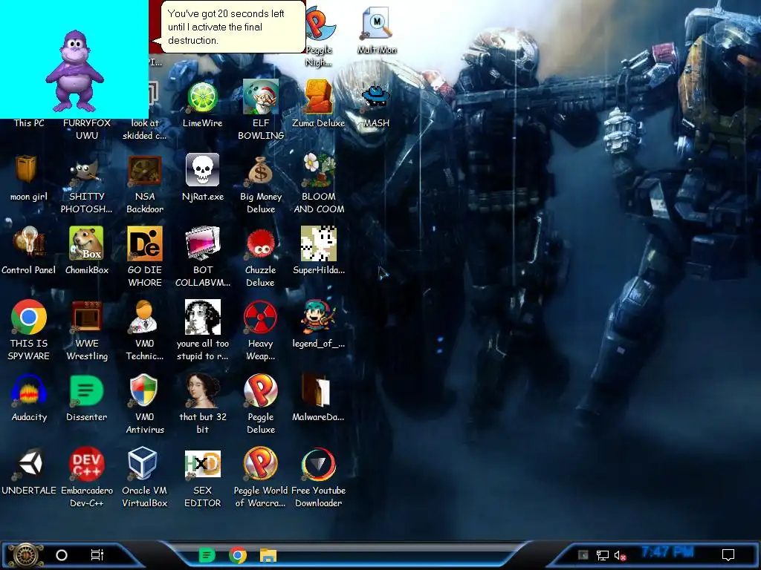Show the 7:47 PM clock flyout
Image resolution: width=761 pixels, height=570 pixels.
point(667,552)
